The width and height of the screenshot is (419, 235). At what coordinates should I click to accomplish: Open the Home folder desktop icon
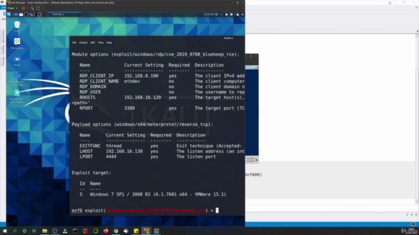coord(17,61)
